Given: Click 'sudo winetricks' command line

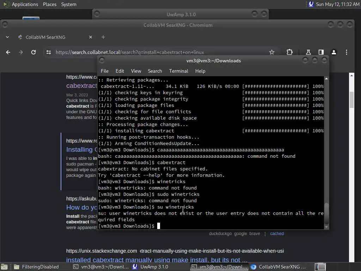Looking at the screenshot, I should coord(149,194).
